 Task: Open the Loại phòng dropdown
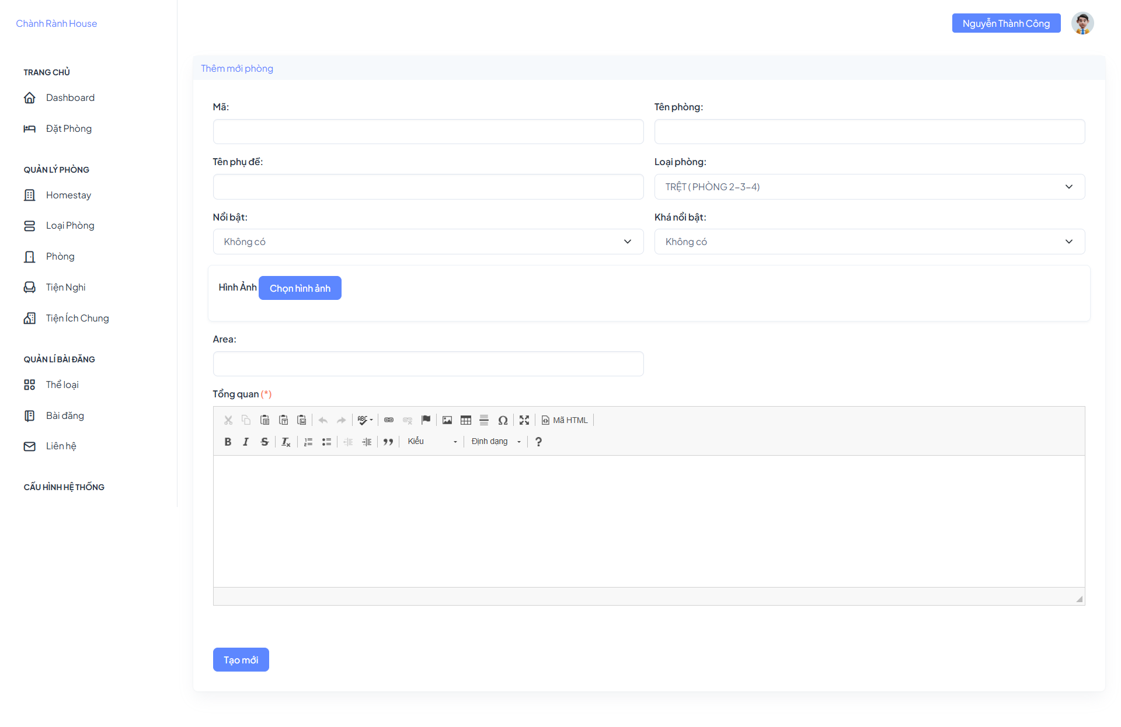(x=869, y=187)
